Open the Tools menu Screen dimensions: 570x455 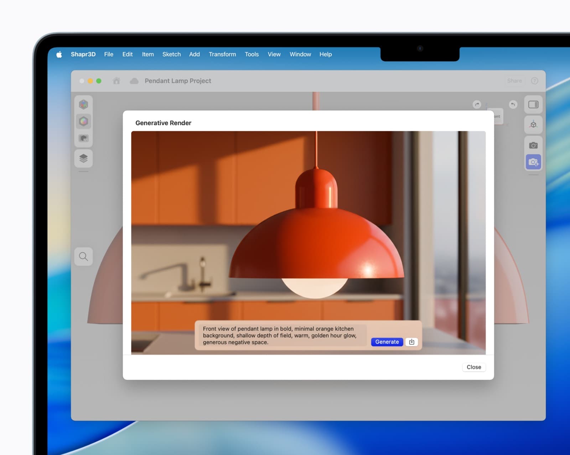252,54
